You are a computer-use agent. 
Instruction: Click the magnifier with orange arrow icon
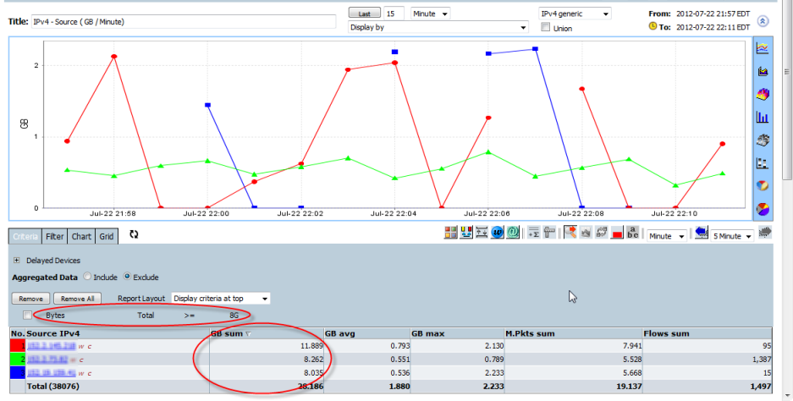[x=570, y=233]
